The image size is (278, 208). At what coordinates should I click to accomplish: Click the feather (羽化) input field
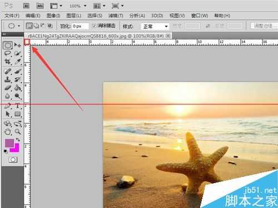[x=80, y=26]
